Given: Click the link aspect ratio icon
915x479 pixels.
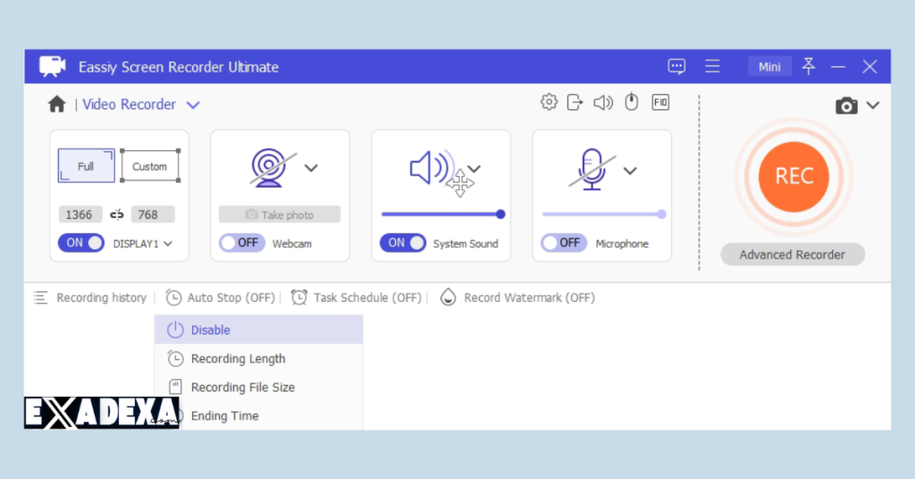Looking at the screenshot, I should [117, 214].
